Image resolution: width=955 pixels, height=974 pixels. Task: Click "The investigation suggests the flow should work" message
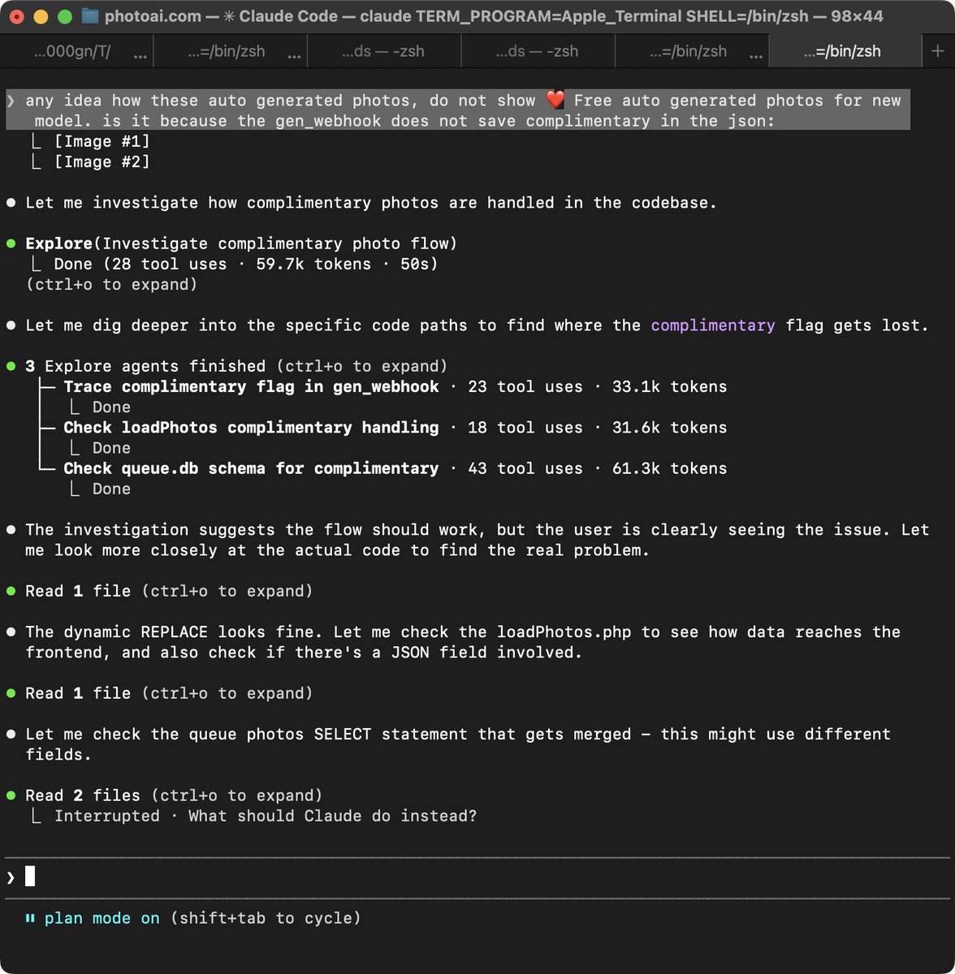point(477,540)
